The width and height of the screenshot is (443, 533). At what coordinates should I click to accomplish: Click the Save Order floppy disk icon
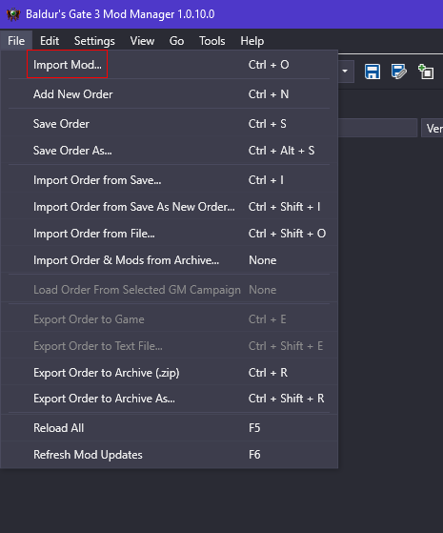point(373,72)
